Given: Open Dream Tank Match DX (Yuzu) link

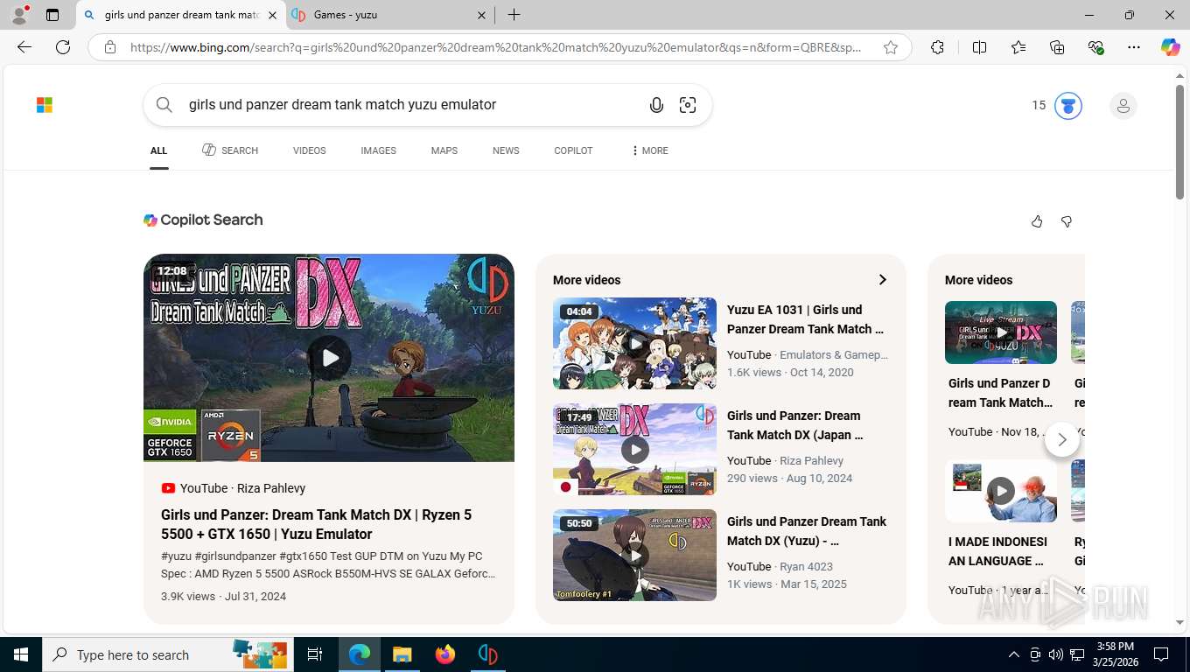Looking at the screenshot, I should click(806, 531).
